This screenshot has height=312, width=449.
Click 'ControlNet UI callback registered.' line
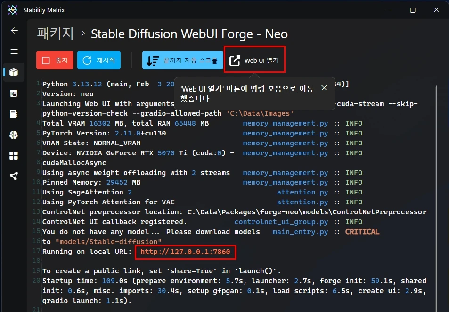coord(114,222)
